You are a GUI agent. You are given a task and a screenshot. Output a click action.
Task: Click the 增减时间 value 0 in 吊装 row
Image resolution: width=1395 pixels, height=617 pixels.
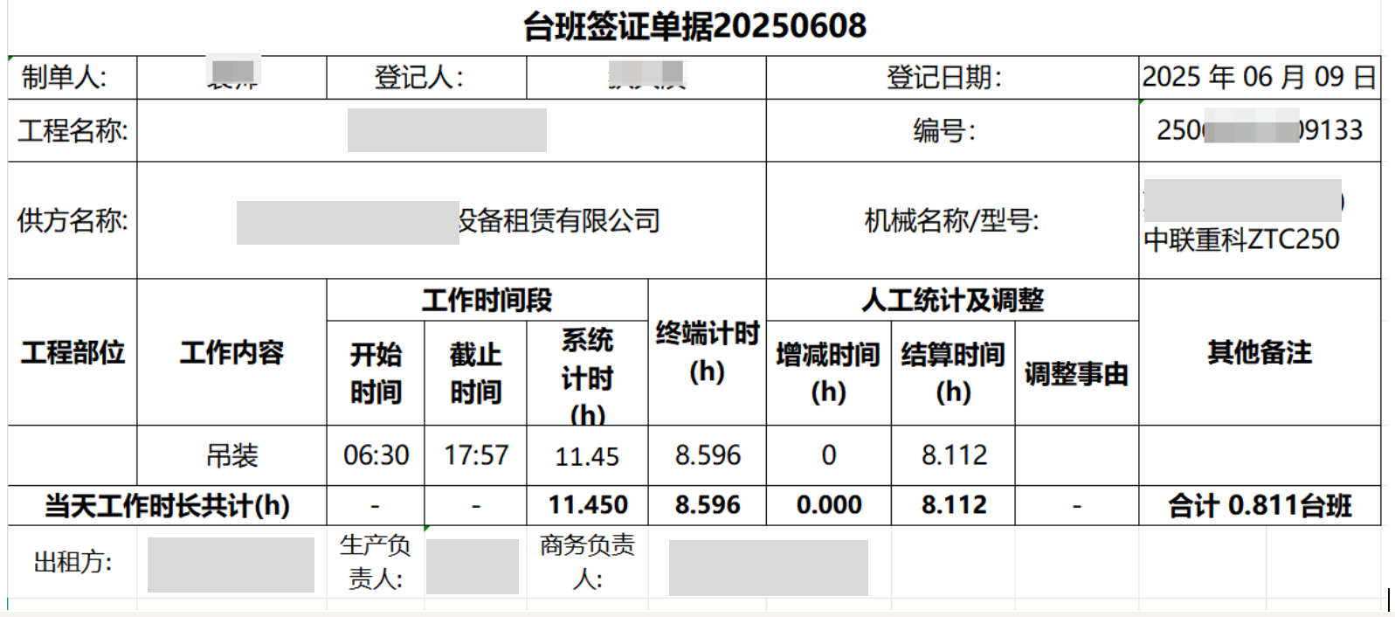[x=828, y=455]
